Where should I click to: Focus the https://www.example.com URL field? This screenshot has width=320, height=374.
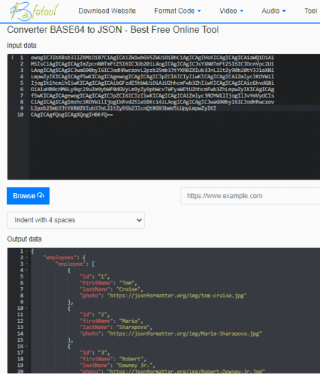coord(250,196)
